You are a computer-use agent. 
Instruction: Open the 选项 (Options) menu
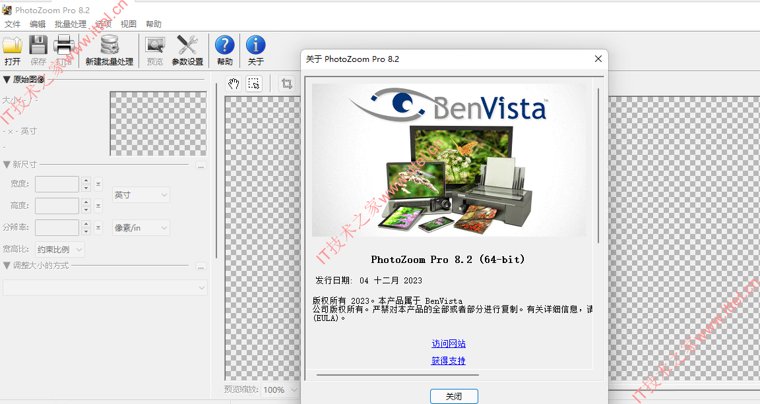[x=103, y=24]
